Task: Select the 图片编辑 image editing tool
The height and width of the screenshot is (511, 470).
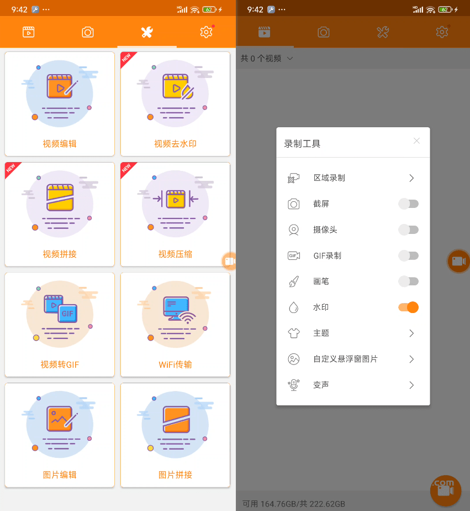Action: (x=59, y=435)
